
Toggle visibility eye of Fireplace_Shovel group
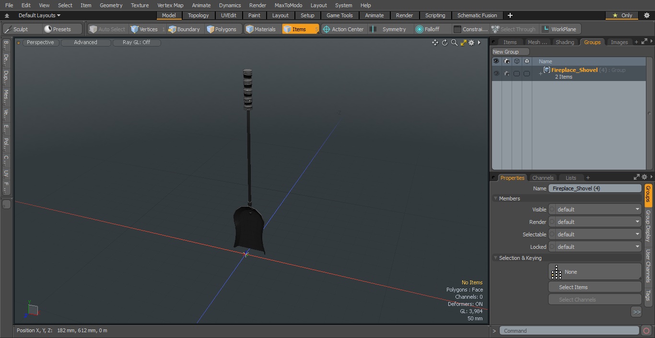pos(496,73)
